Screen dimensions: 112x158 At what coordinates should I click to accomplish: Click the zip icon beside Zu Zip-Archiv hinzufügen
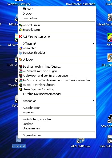tap(21, 85)
